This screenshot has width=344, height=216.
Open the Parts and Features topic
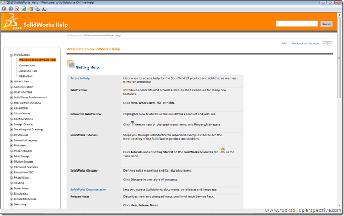click(26, 167)
